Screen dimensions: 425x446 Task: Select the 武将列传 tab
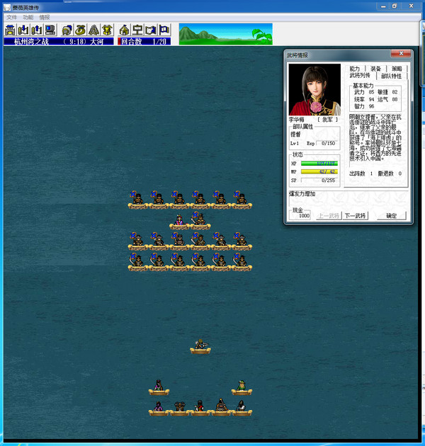pos(360,76)
